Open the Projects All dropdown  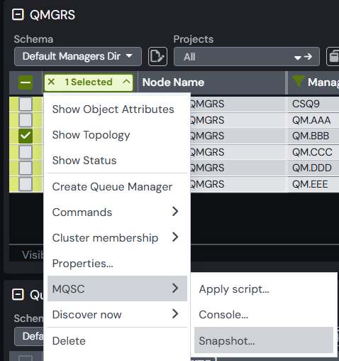(x=247, y=57)
